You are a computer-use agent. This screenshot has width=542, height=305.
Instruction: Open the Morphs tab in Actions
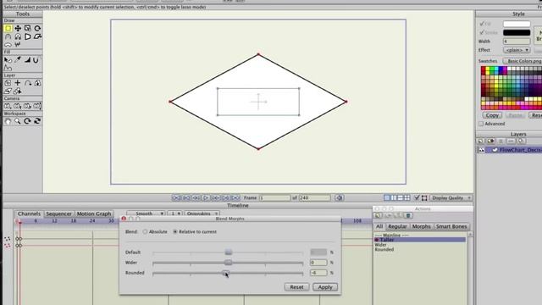tap(422, 226)
